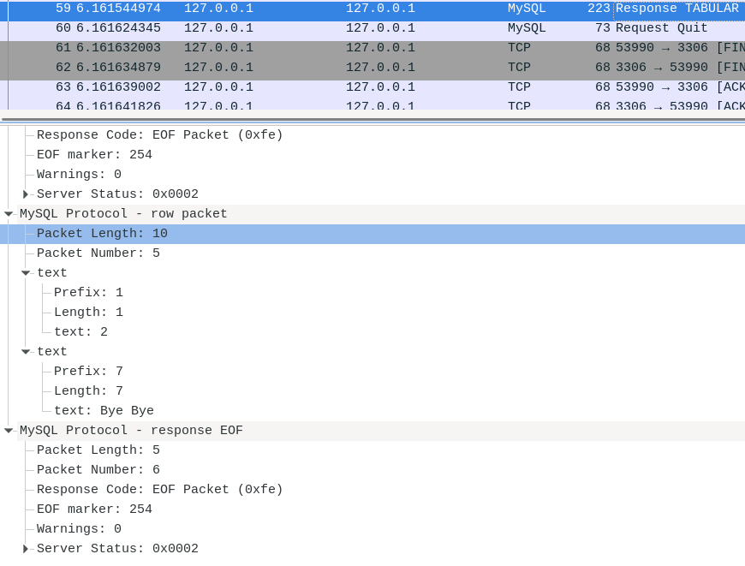Click the divider between packet list and details

point(372,121)
